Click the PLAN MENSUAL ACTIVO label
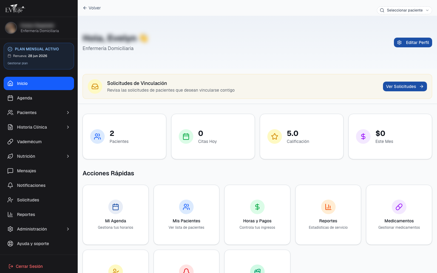Image resolution: width=437 pixels, height=273 pixels. 37,49
